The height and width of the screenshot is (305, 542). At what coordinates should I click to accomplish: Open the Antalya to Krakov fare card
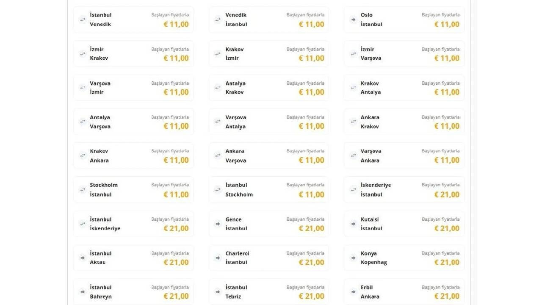[x=269, y=88]
